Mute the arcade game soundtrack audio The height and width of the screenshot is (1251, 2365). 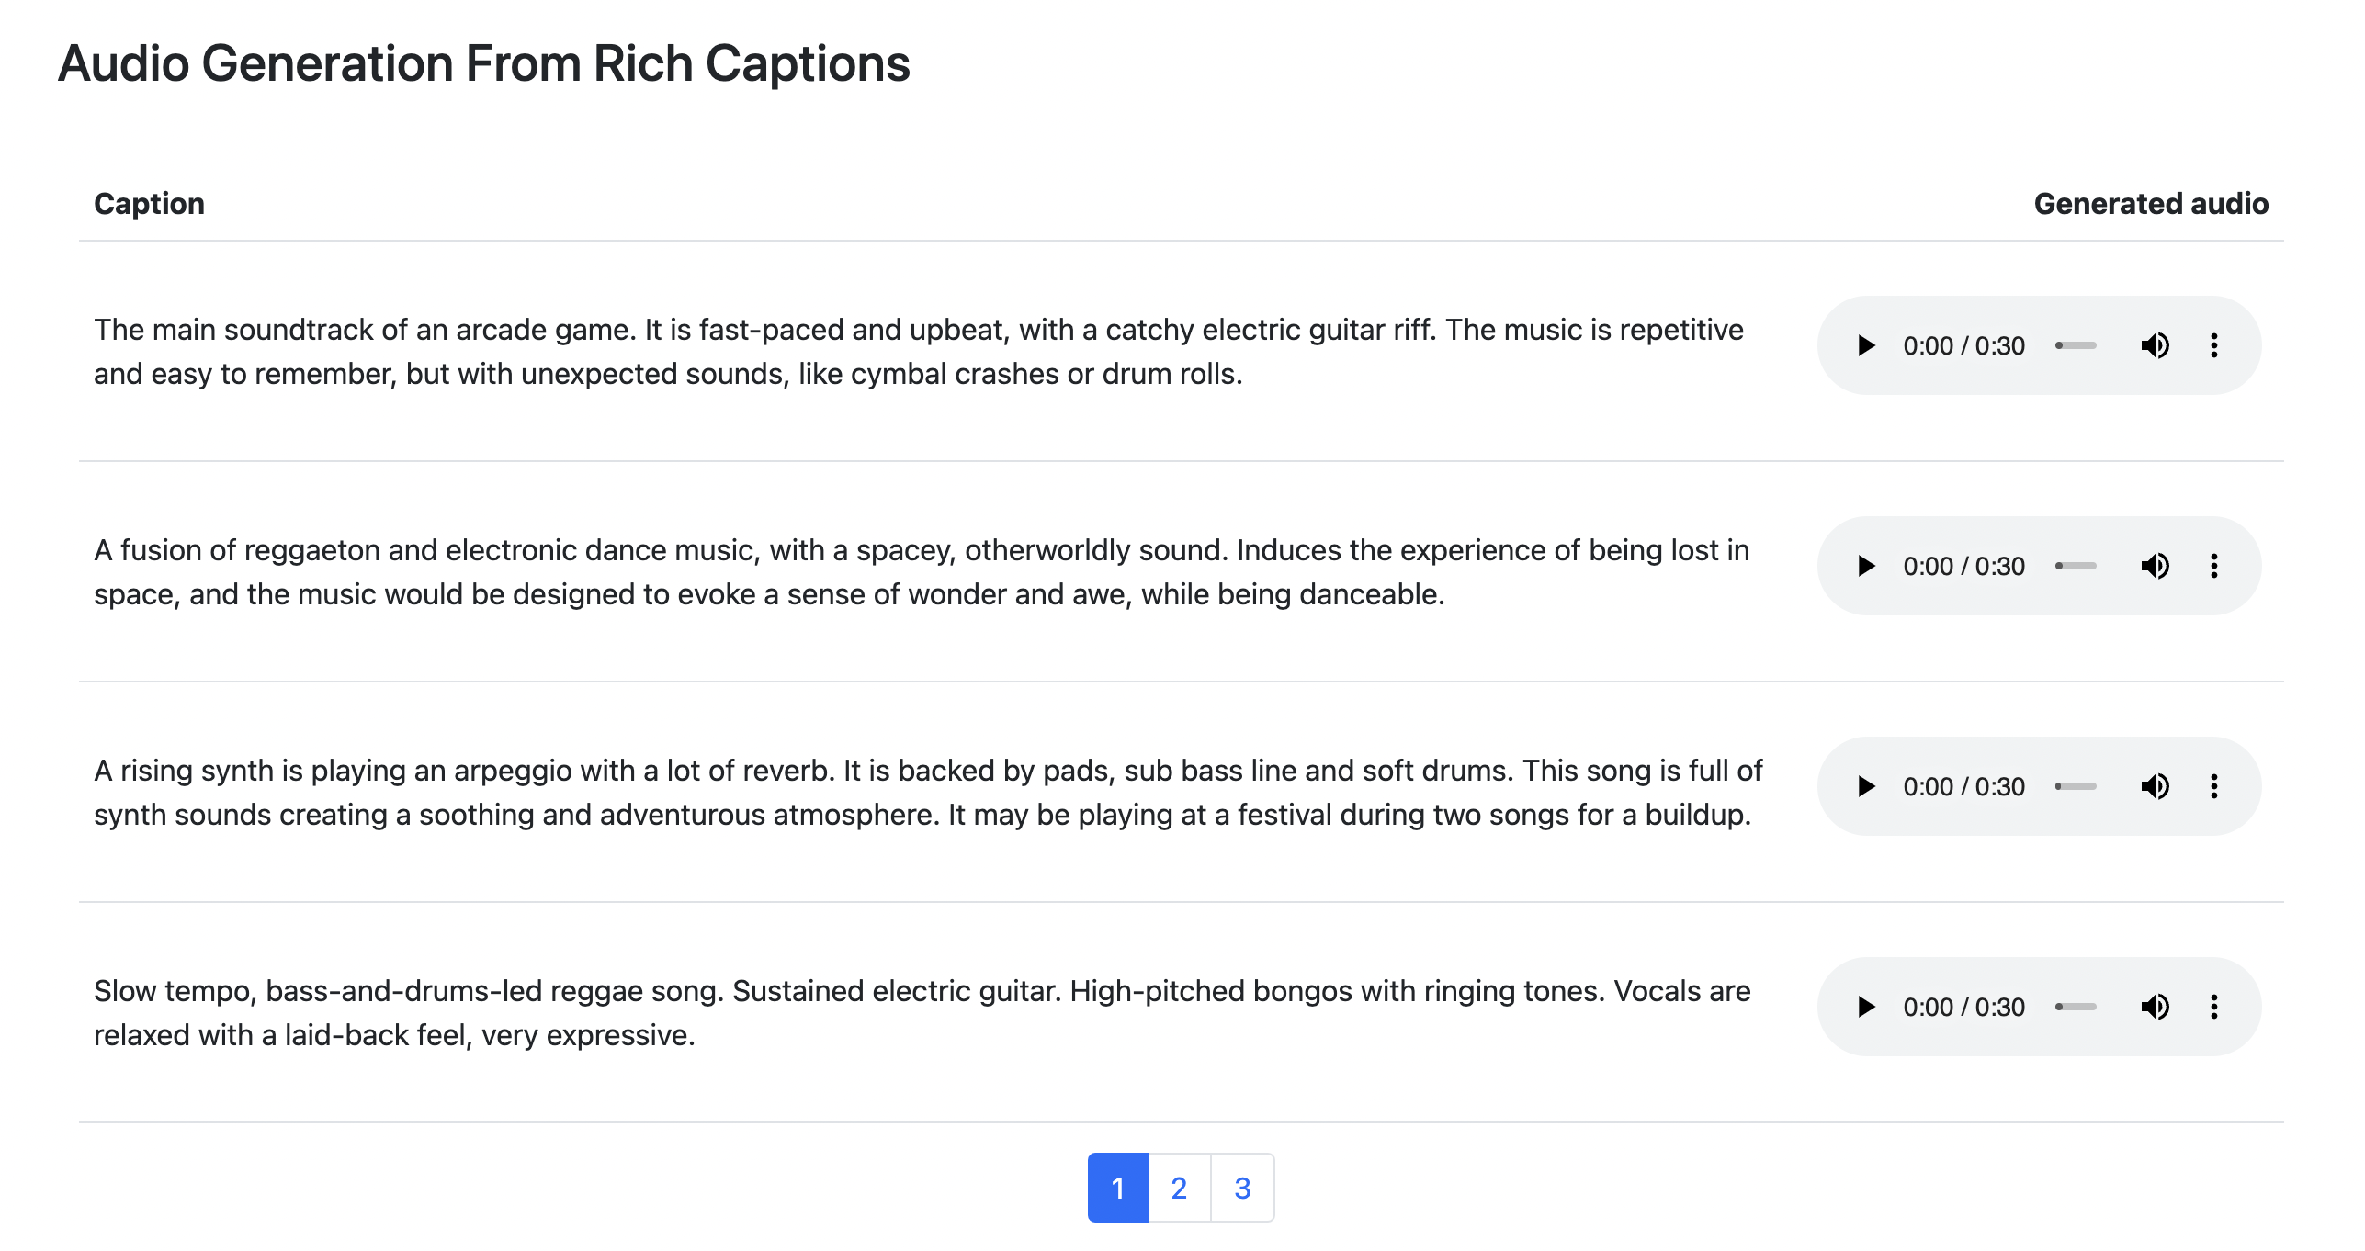coord(2155,346)
